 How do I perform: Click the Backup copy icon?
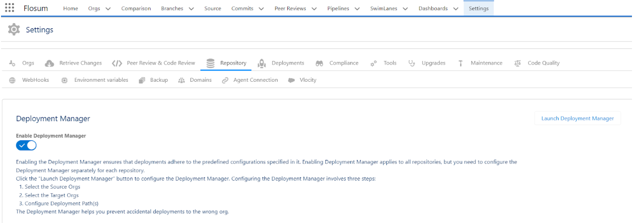tap(142, 80)
